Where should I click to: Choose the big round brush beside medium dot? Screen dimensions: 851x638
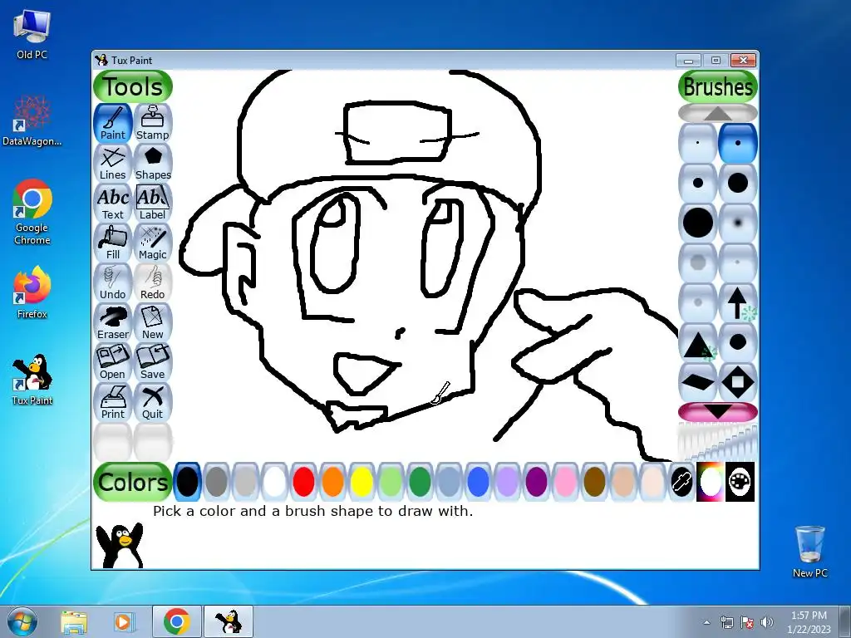[x=738, y=183]
